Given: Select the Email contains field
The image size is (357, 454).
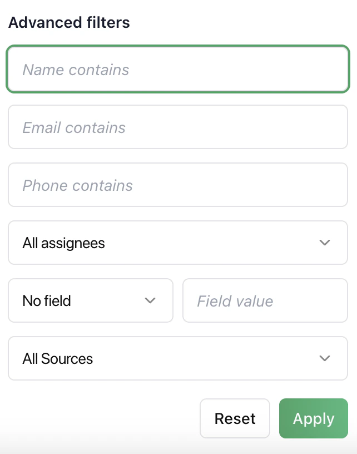Looking at the screenshot, I should pyautogui.click(x=178, y=127).
